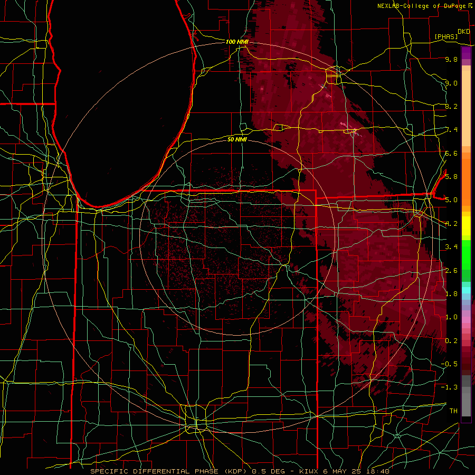Select the 1.0 value on the scale

click(x=451, y=317)
